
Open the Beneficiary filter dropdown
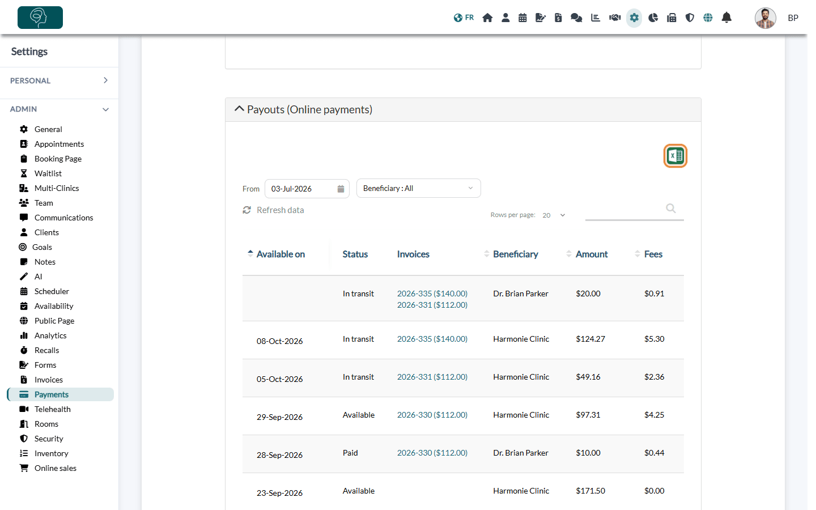pyautogui.click(x=418, y=188)
